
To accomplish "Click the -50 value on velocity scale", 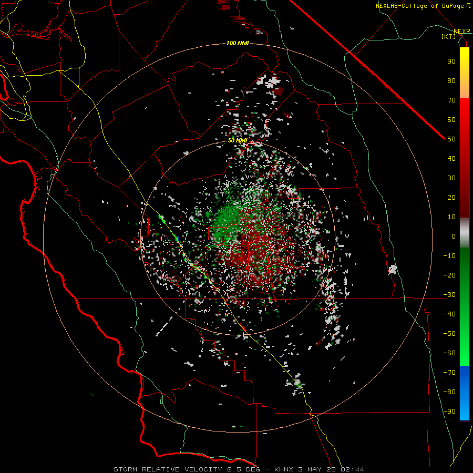I will coord(449,333).
